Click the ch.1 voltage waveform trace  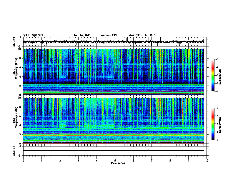(x=113, y=42)
